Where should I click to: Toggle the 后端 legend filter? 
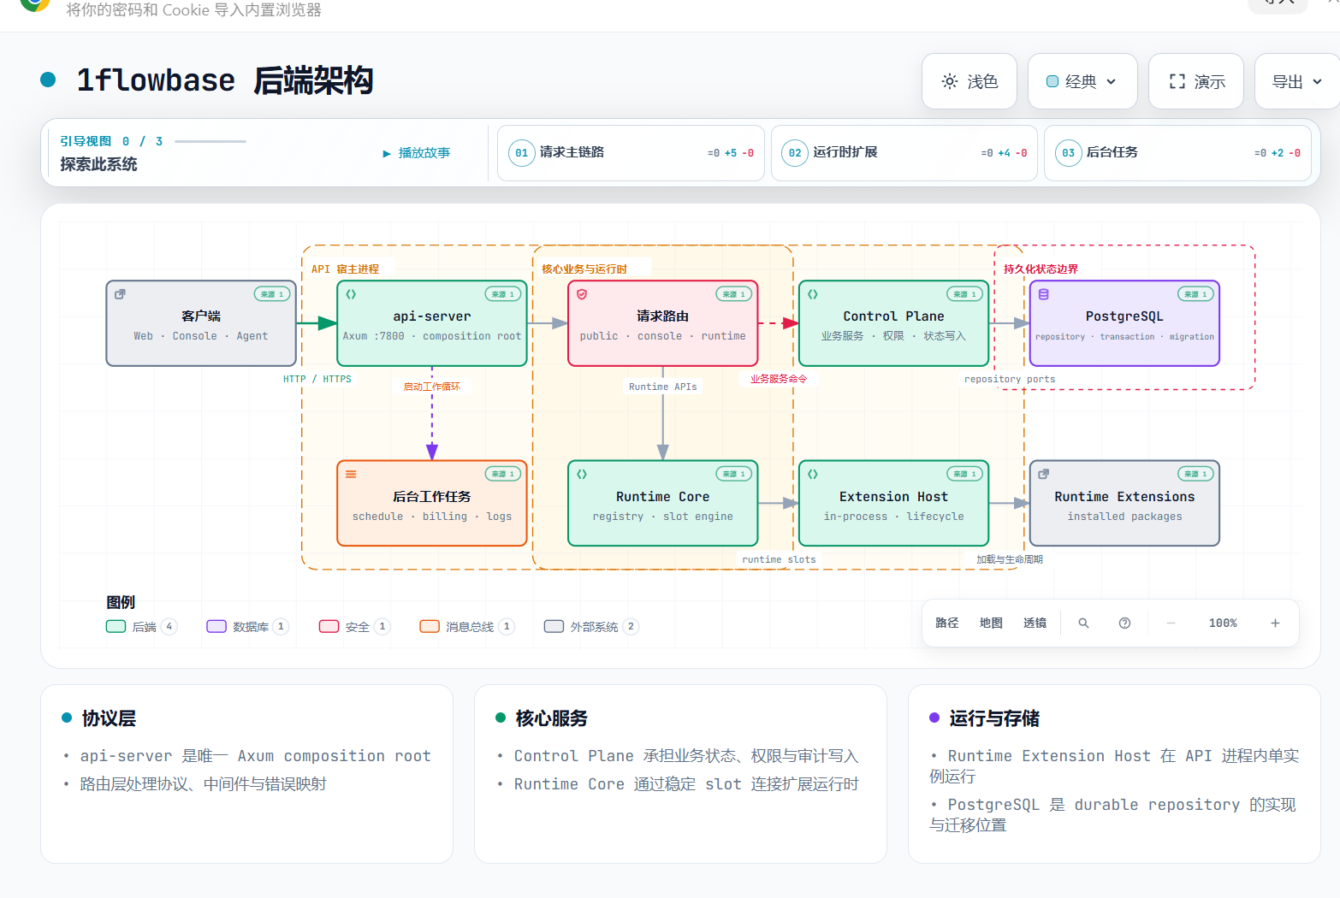[x=142, y=627]
